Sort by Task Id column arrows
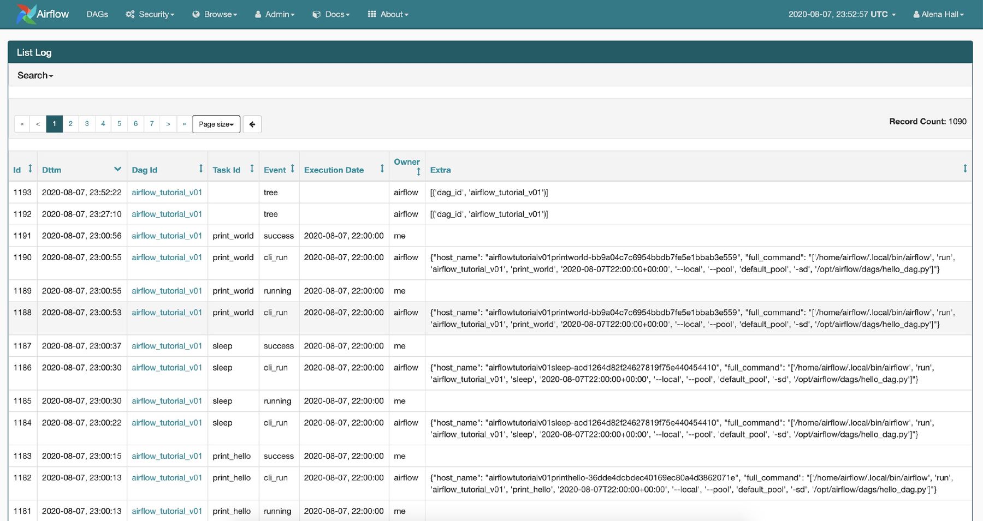 point(252,169)
